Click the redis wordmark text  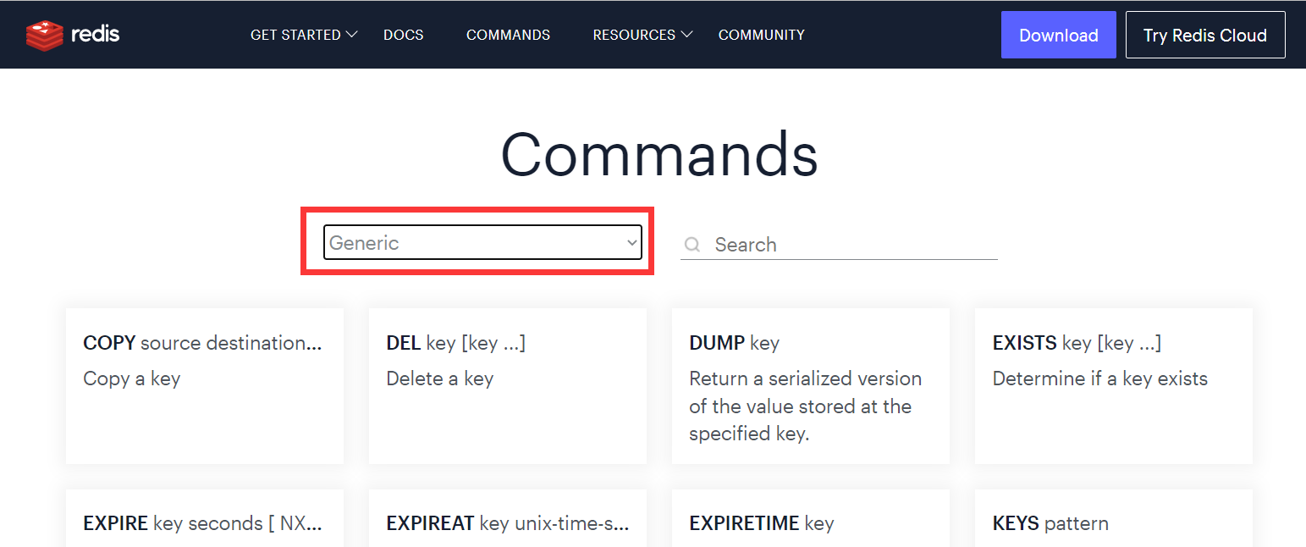pyautogui.click(x=95, y=35)
